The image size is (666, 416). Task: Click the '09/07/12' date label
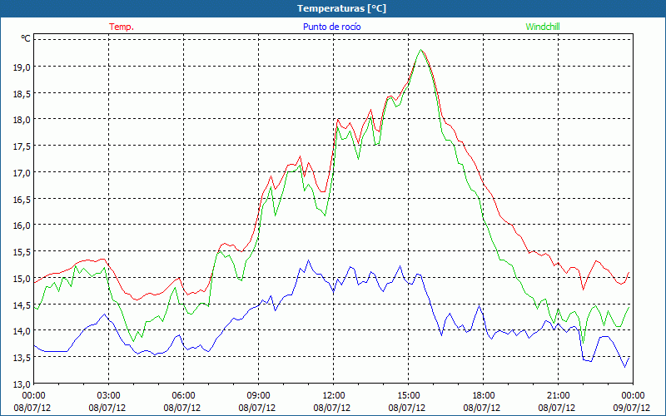(x=632, y=409)
